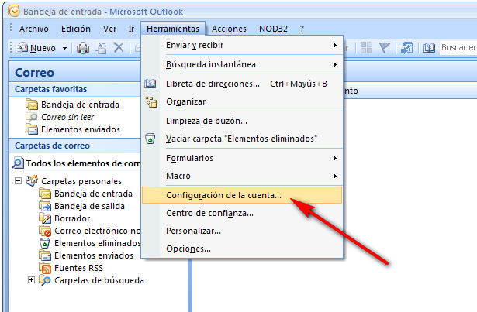477x312 pixels.
Task: Open the NOD32 menu
Action: point(273,29)
